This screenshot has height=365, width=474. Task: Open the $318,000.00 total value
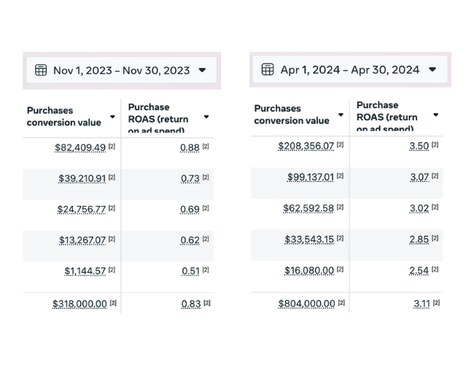coord(79,304)
